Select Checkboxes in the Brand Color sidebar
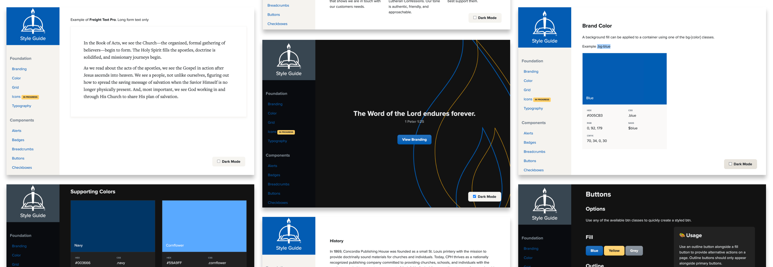Viewport: 773px width, 267px height. 533,170
